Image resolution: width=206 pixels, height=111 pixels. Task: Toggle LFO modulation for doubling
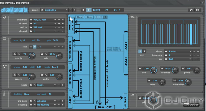(x=35, y=105)
